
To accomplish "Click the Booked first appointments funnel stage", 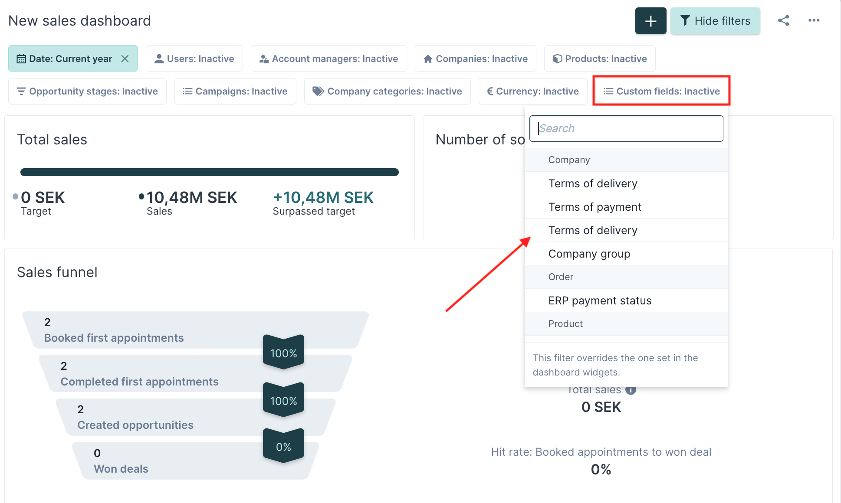I will pyautogui.click(x=195, y=330).
